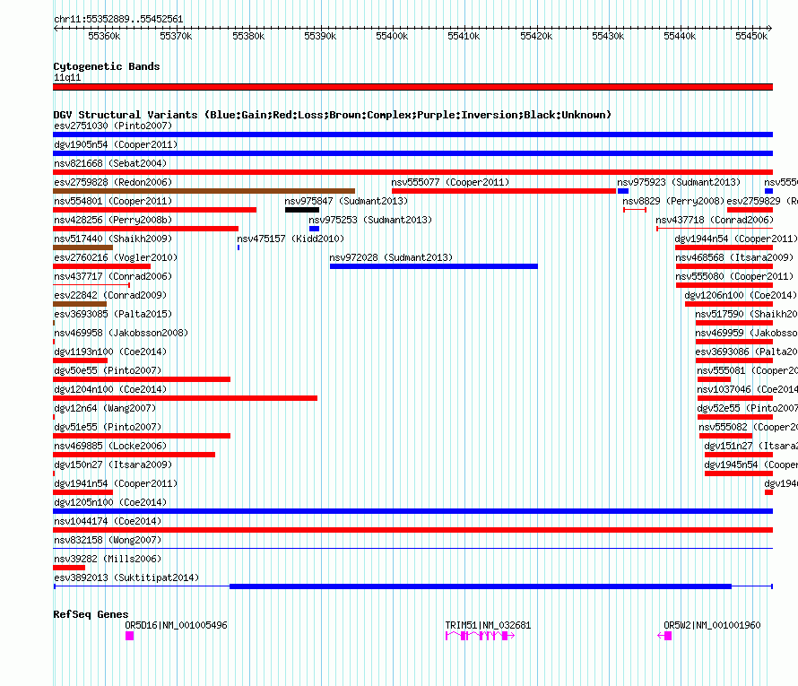Click the OR5W2 magenta gene arrow

(664, 636)
